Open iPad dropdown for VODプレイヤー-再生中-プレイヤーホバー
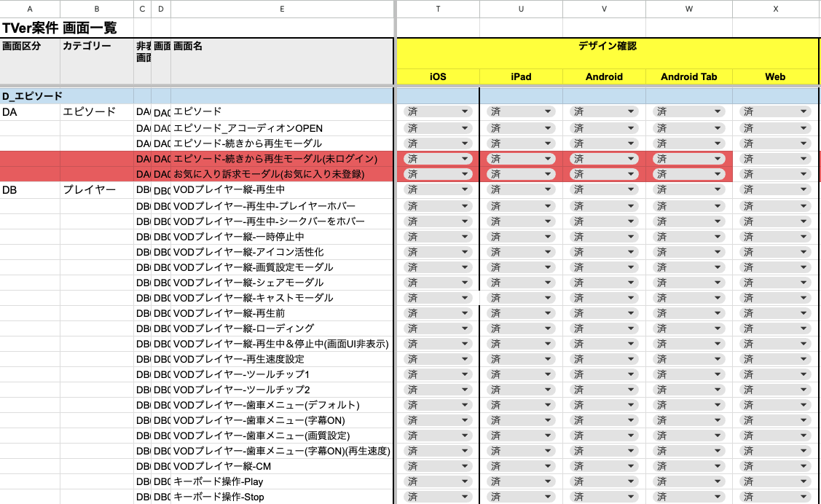This screenshot has width=821, height=504. [520, 206]
